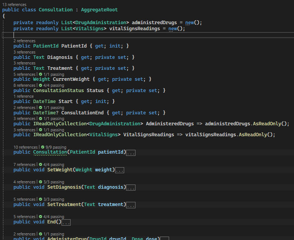Screen dimensions: 294x240
Task: Expand collapsed body of SetTreatment method
Action: (131, 205)
